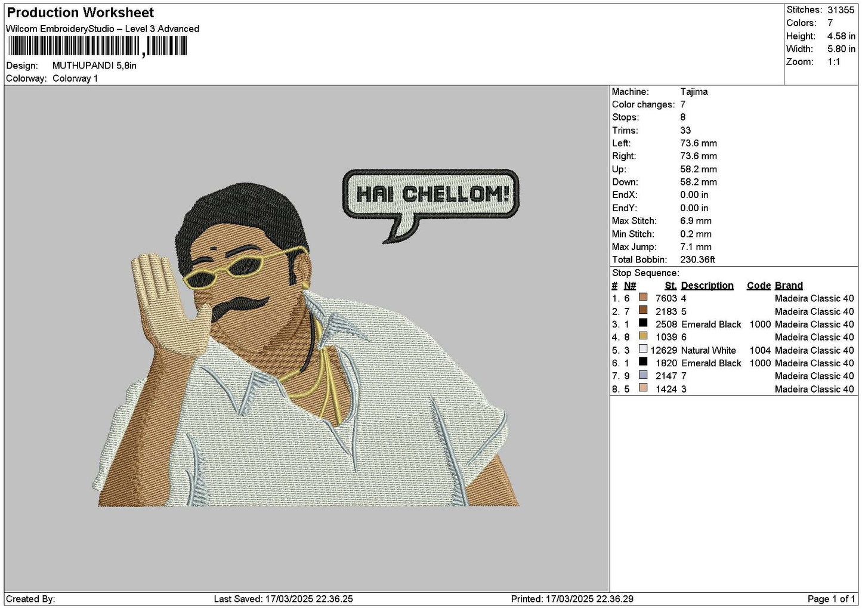Click 'Madeira Classic 40' in stop 8 row
862x609 pixels.
[x=814, y=389]
